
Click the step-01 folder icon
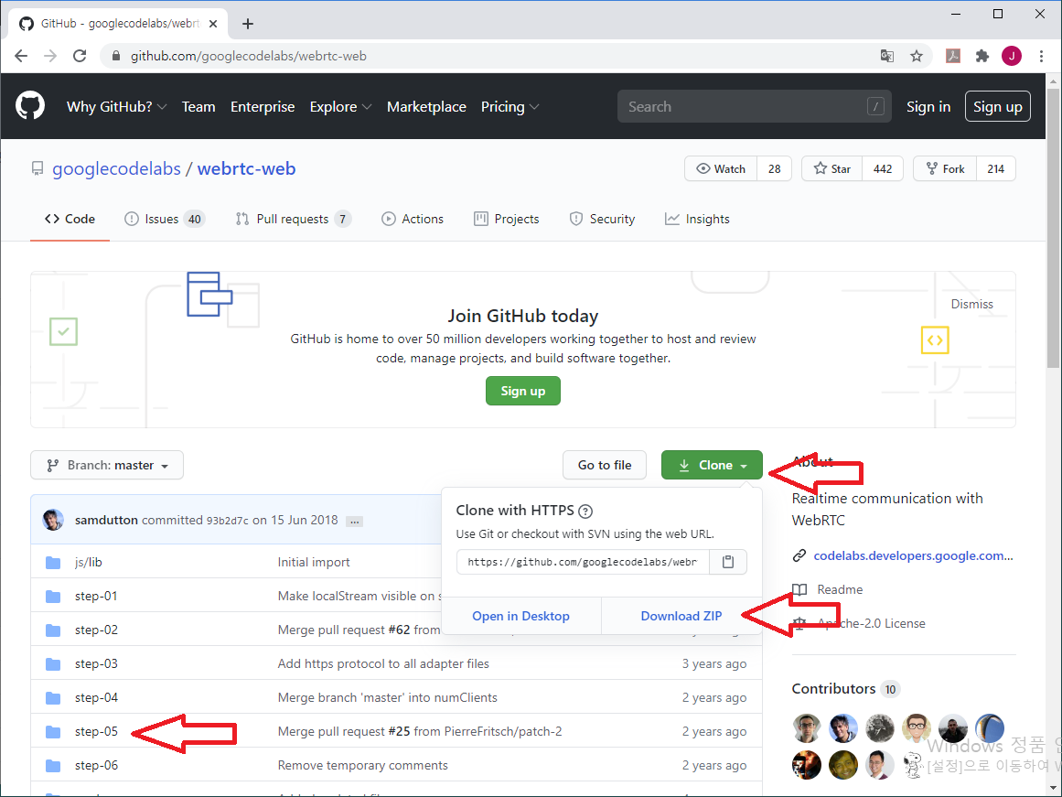click(53, 597)
